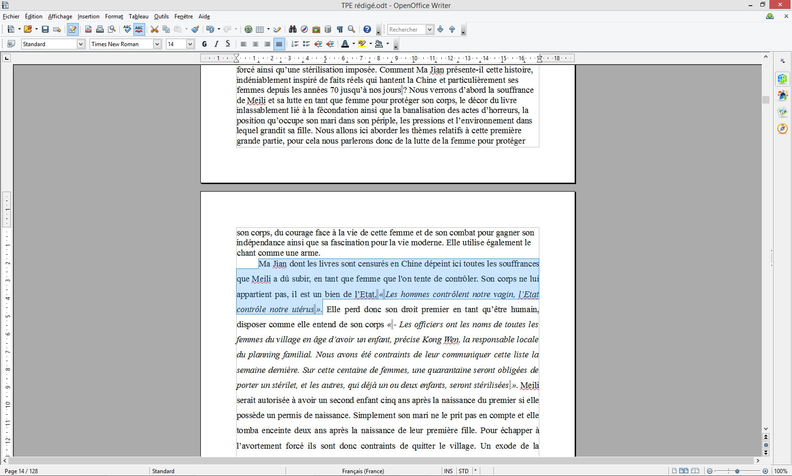This screenshot has height=476, width=792.
Task: Click STD selection mode status
Action: 463,471
